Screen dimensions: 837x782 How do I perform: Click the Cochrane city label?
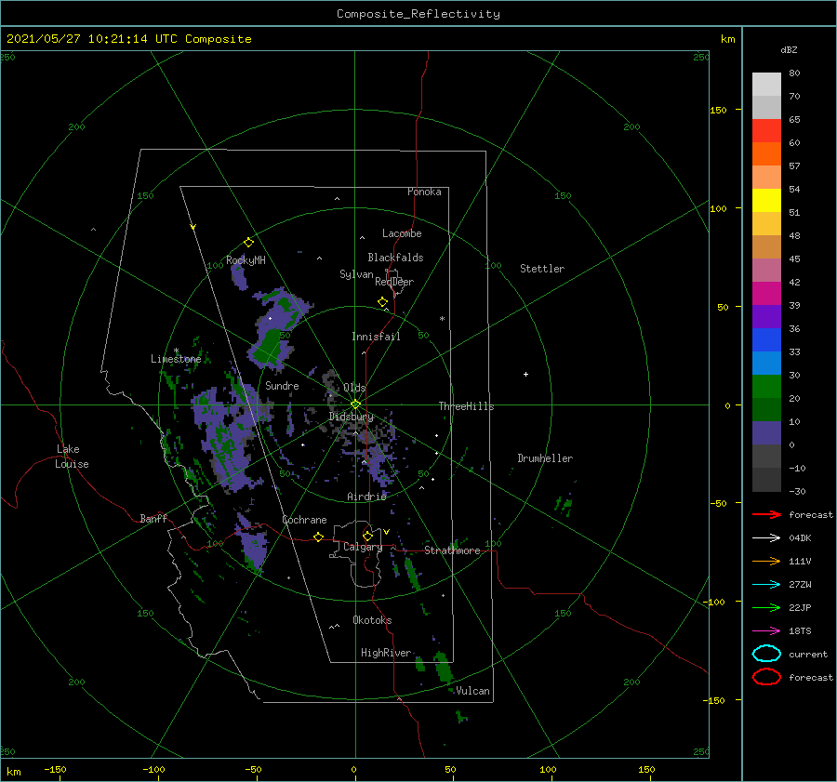coord(304,520)
